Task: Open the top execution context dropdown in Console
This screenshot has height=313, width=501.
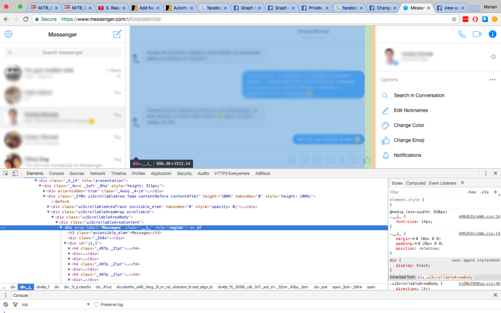Action: (54, 304)
